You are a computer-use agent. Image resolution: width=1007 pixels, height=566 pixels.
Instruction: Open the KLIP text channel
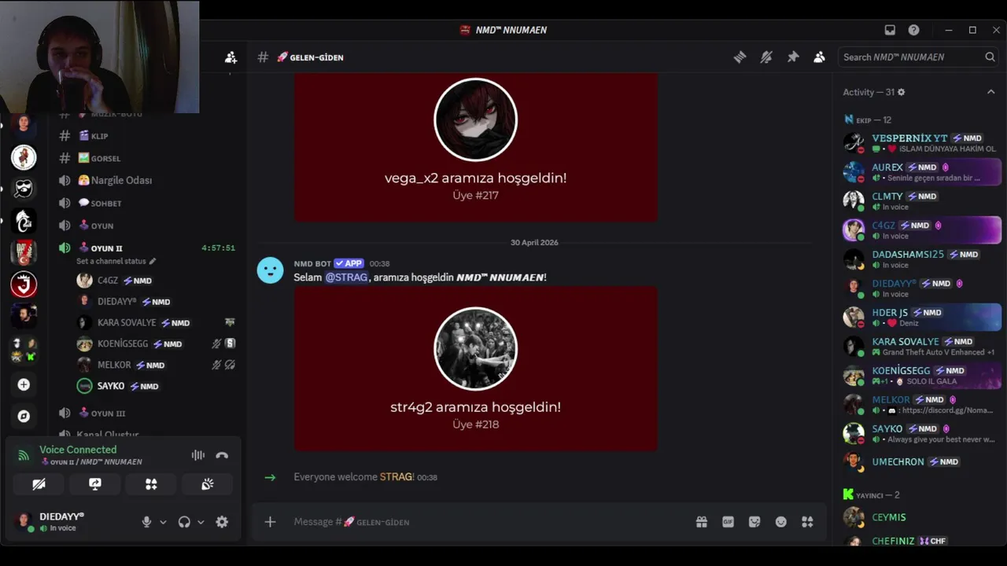146,136
